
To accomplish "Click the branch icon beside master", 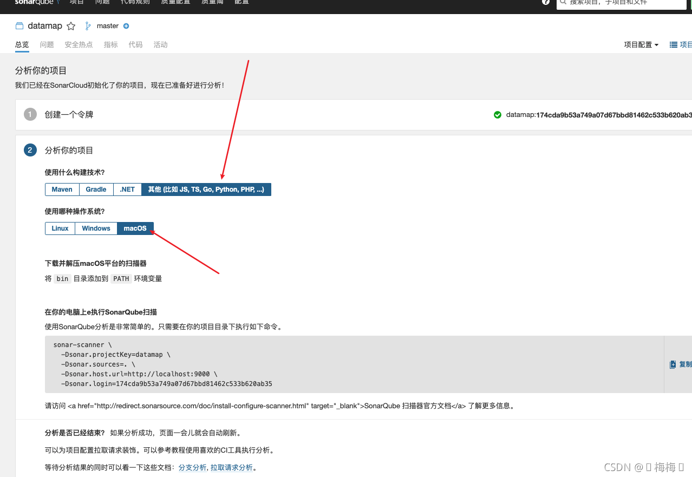I will (x=88, y=26).
